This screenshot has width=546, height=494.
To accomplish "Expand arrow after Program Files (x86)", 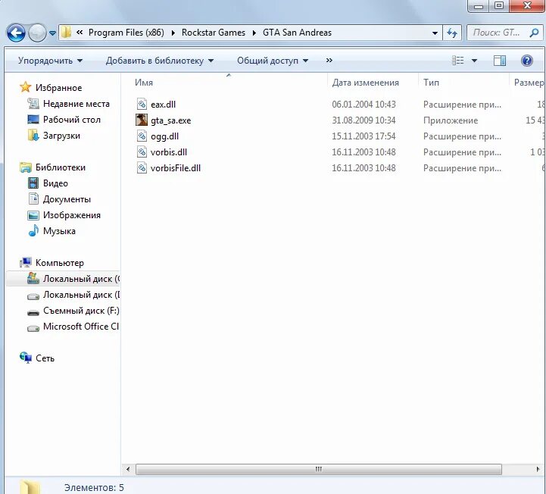I will click(x=173, y=33).
